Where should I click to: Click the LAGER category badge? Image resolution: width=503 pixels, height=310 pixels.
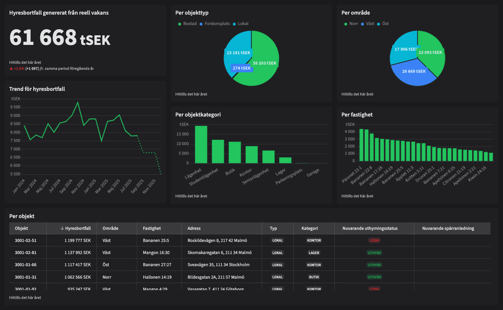pyautogui.click(x=314, y=253)
